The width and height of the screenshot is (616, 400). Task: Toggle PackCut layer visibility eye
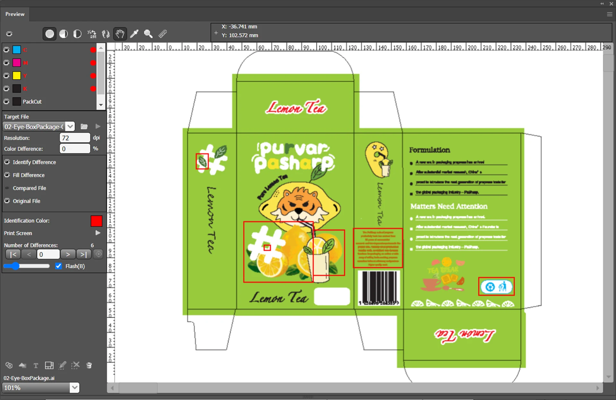coord(6,102)
